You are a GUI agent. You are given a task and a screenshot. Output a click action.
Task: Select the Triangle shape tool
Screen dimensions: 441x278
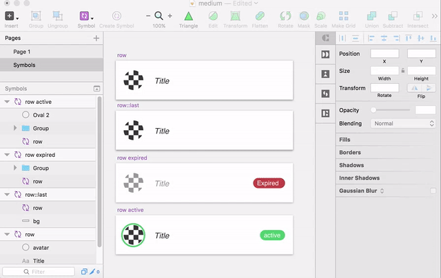[x=188, y=17]
